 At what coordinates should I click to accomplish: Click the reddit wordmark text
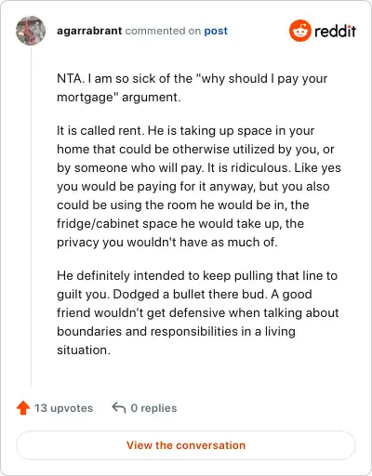[x=335, y=31]
